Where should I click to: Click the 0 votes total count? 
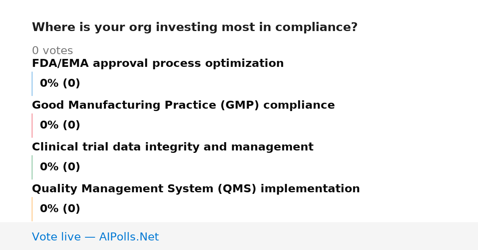pyautogui.click(x=52, y=51)
